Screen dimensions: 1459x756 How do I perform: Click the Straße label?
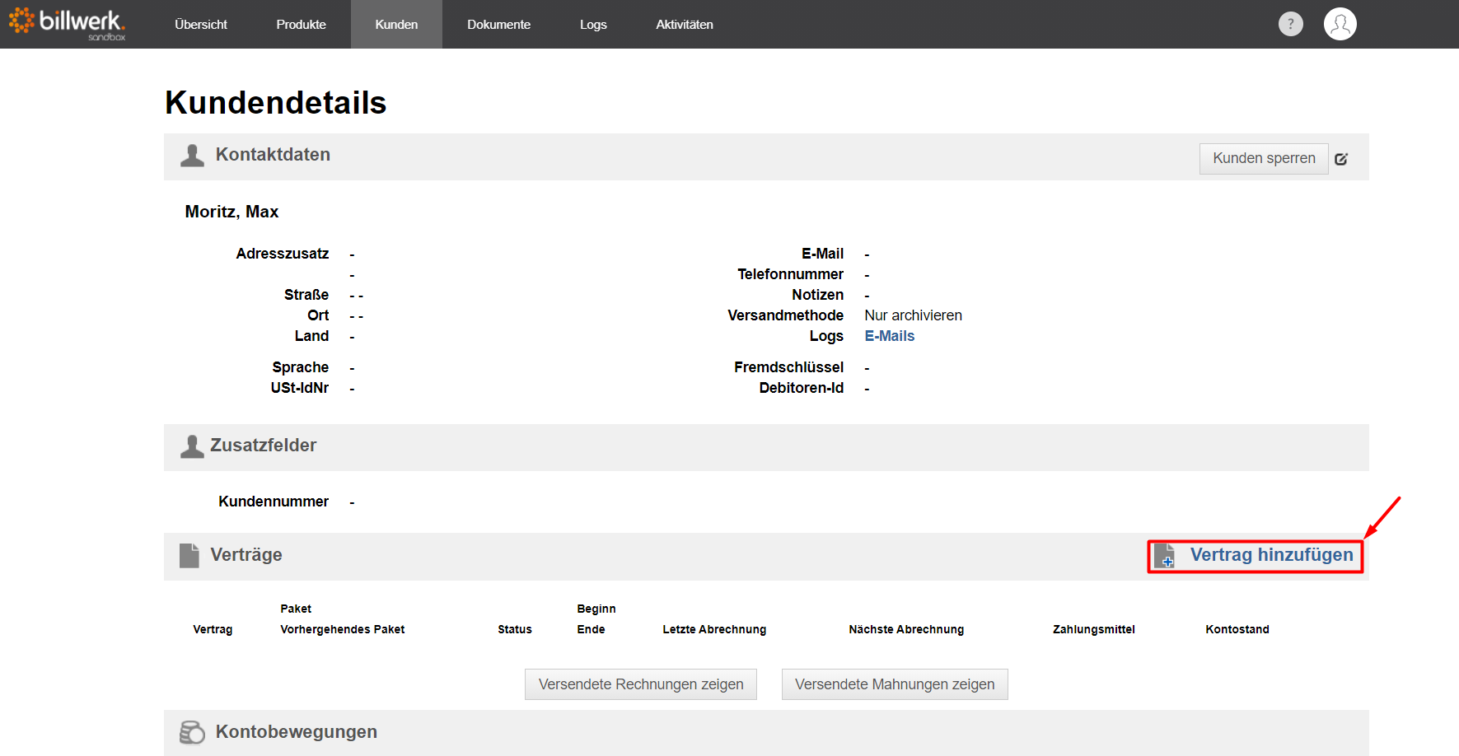point(306,295)
